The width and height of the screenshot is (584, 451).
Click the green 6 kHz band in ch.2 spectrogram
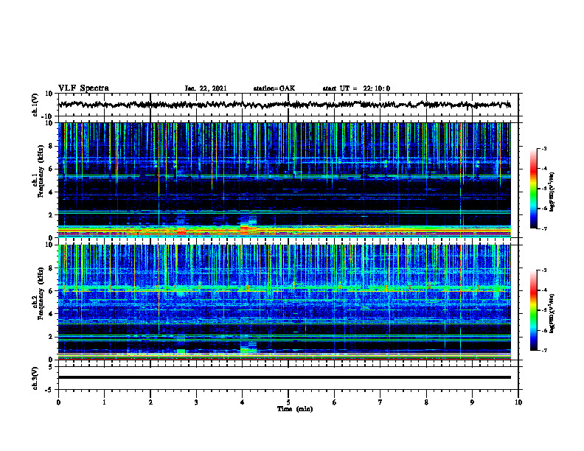click(x=285, y=288)
